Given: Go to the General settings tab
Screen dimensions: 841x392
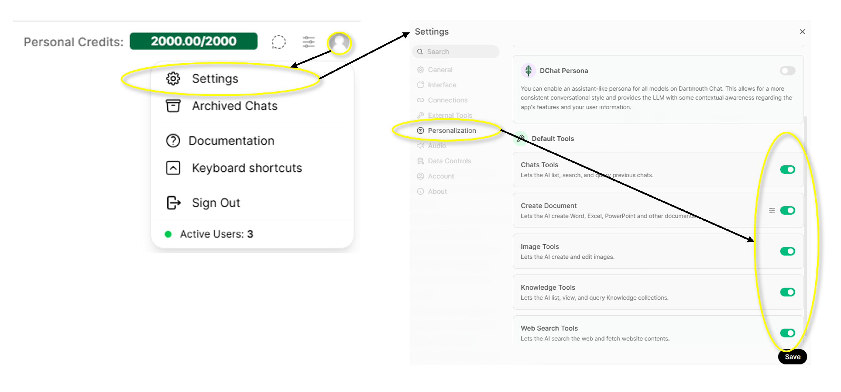Looking at the screenshot, I should (455, 70).
